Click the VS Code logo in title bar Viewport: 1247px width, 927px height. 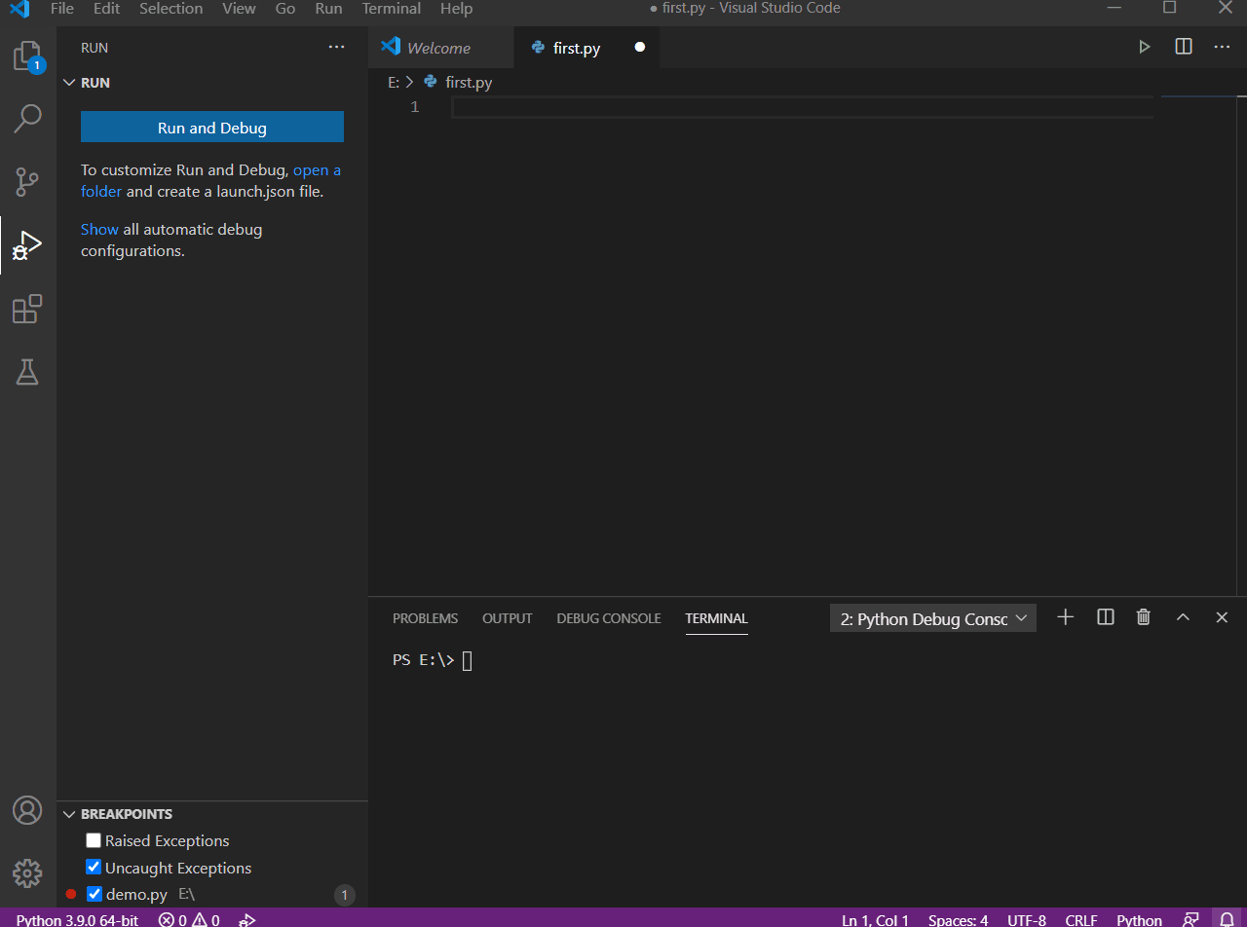tap(19, 9)
